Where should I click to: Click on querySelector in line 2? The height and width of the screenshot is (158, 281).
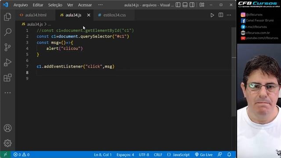coord(96,36)
